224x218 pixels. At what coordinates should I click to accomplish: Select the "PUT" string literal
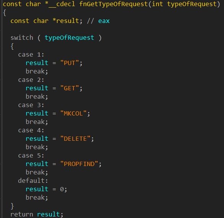click(x=70, y=63)
